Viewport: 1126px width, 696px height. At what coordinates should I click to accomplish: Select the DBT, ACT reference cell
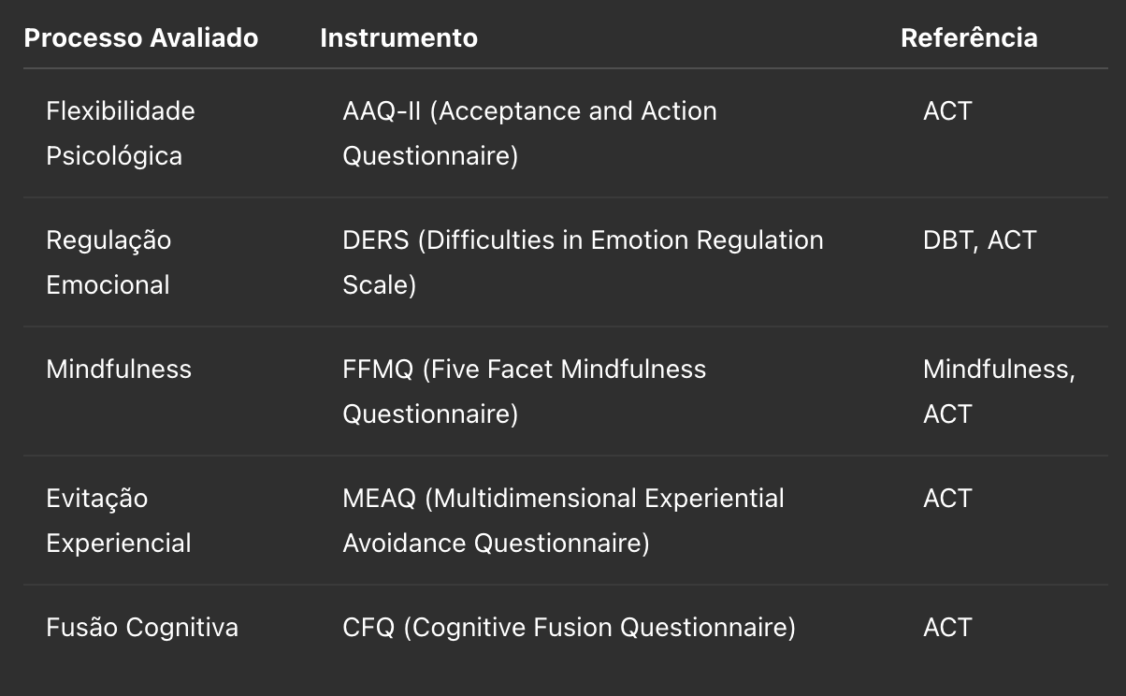980,240
